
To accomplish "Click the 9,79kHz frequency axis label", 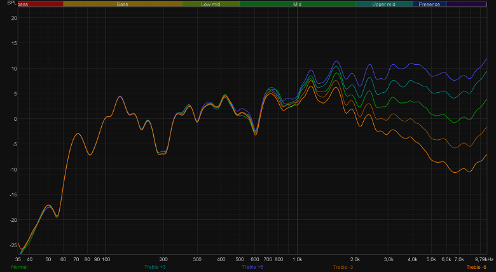I will tap(484, 259).
